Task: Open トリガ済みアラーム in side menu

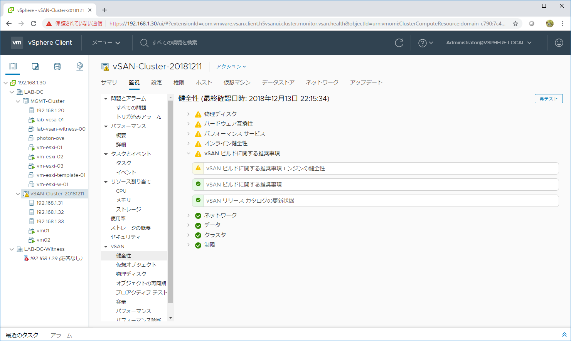Action: click(x=139, y=117)
